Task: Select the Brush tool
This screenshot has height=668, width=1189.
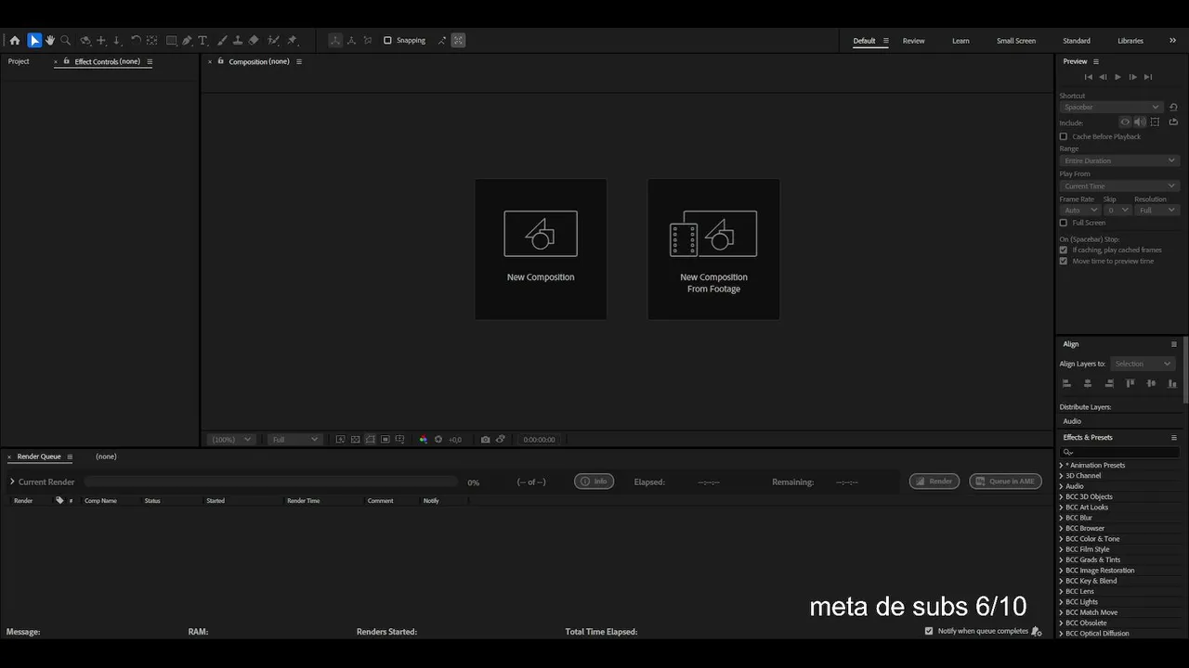Action: tap(222, 41)
